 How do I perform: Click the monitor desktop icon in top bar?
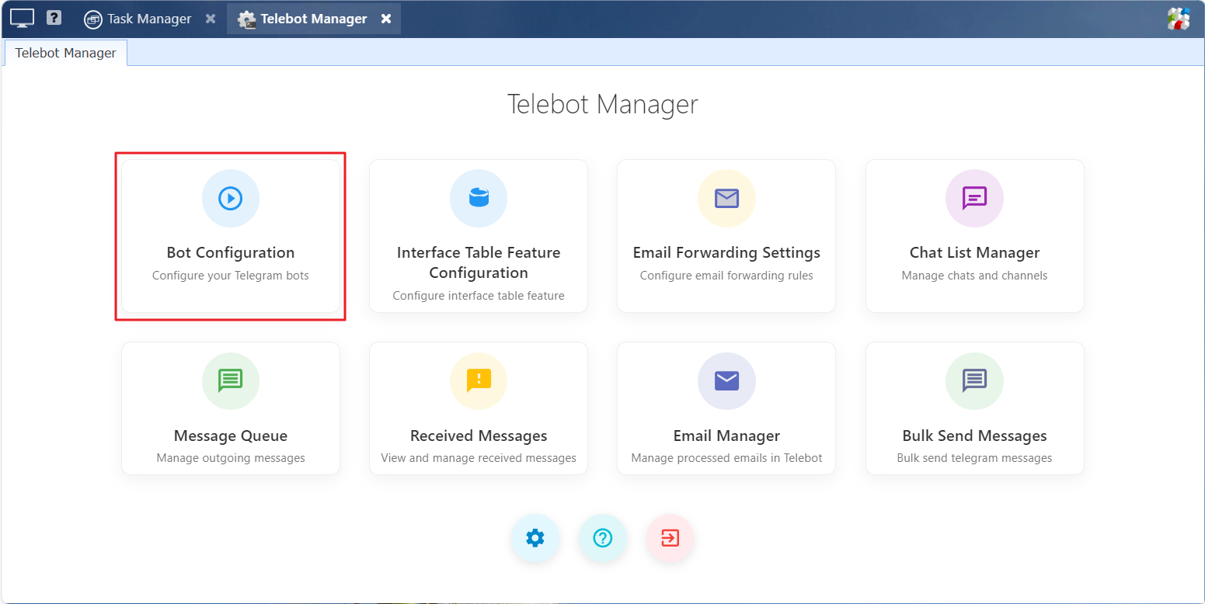22,19
